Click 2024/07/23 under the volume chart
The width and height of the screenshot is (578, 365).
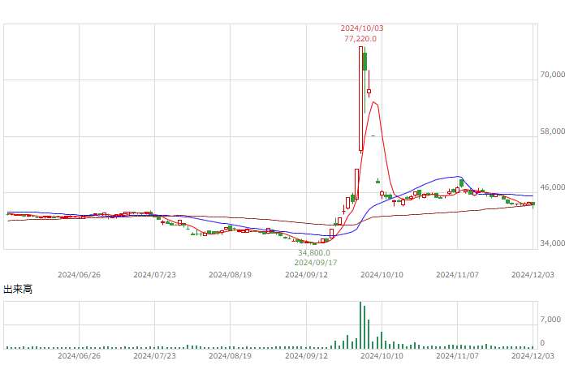click(x=154, y=356)
